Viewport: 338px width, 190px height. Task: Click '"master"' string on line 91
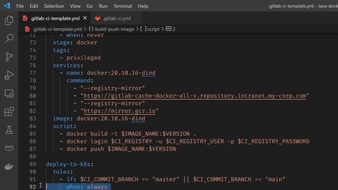pyautogui.click(x=165, y=179)
